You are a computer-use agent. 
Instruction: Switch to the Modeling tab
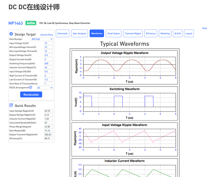[x=165, y=33]
